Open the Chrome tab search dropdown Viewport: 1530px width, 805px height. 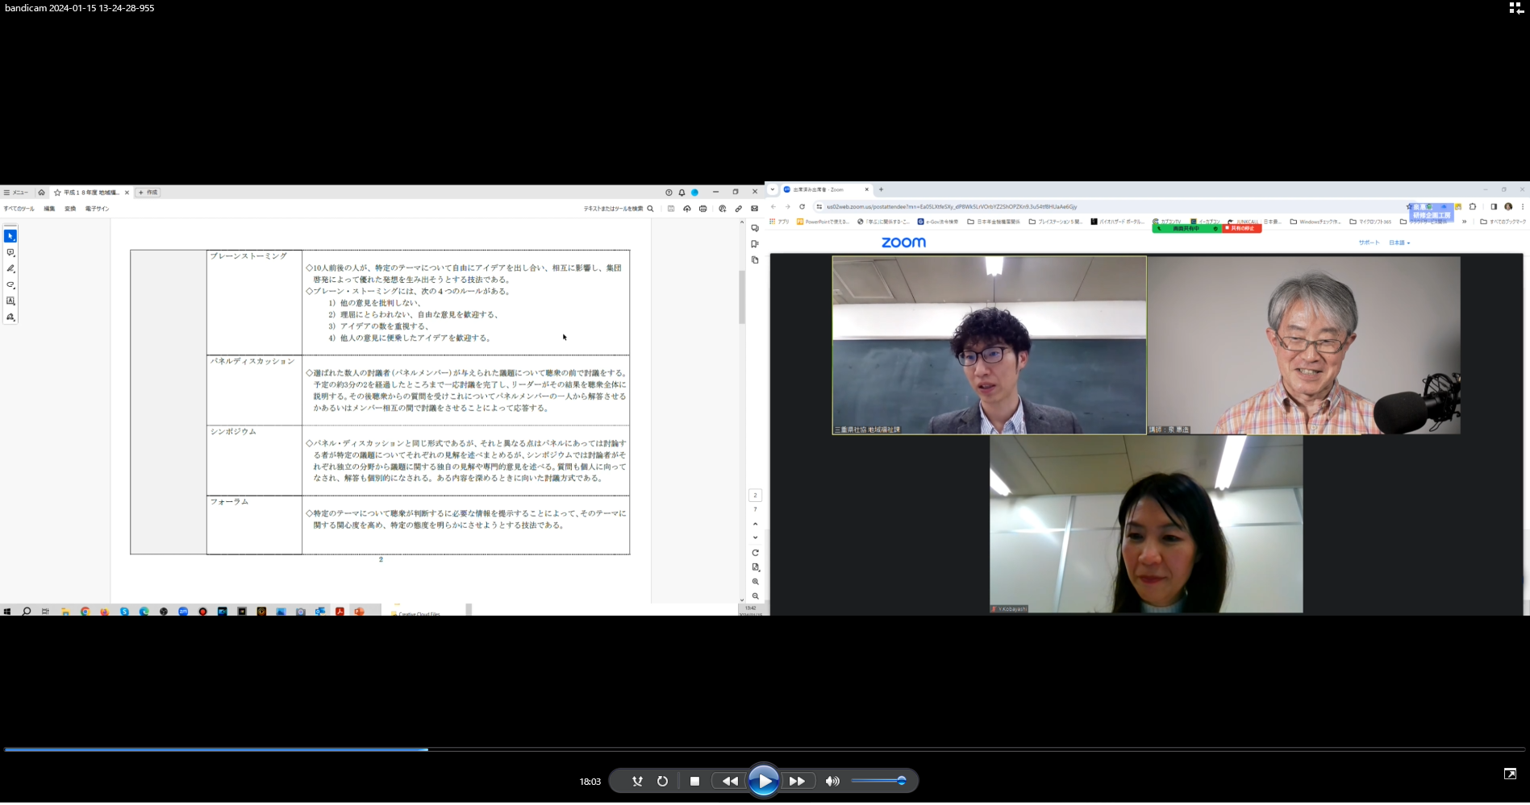772,189
